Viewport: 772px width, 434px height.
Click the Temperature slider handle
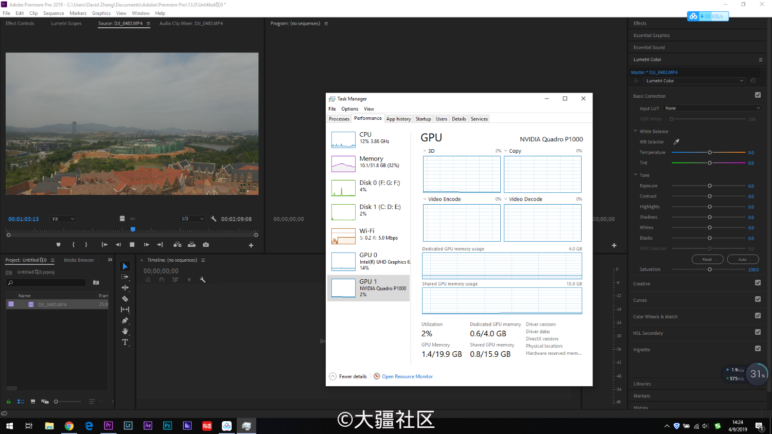pos(710,153)
